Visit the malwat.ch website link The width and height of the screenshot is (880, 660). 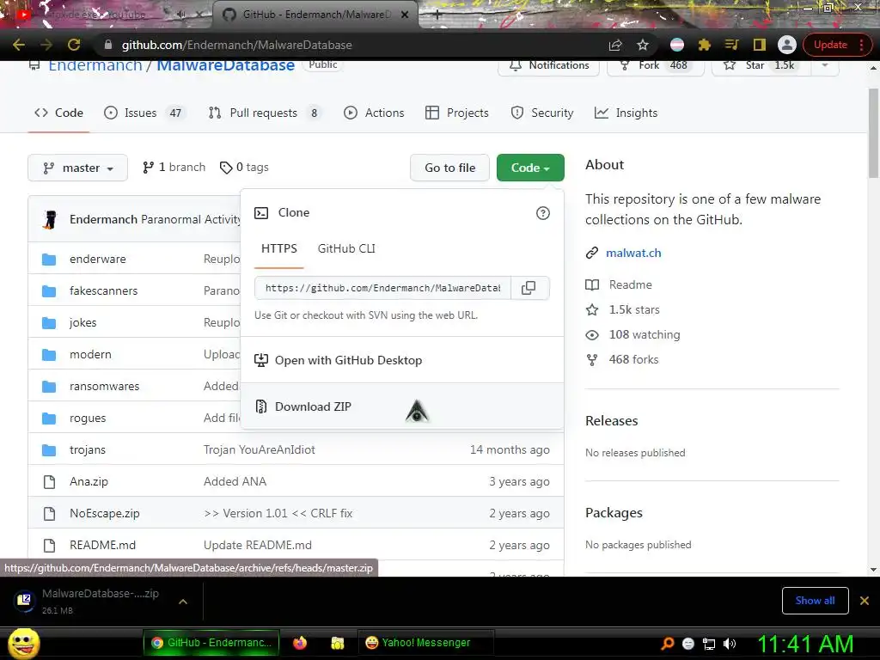click(633, 254)
